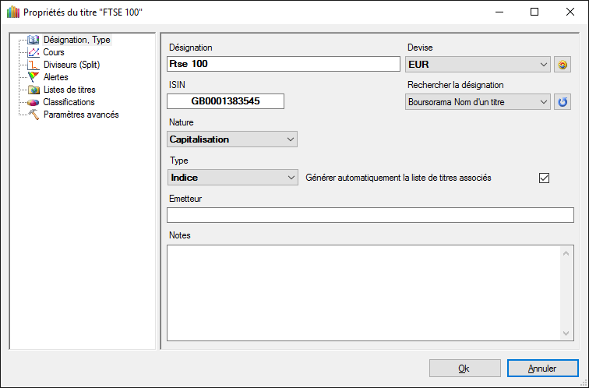Expand the Type Indice dropdown

[x=291, y=178]
